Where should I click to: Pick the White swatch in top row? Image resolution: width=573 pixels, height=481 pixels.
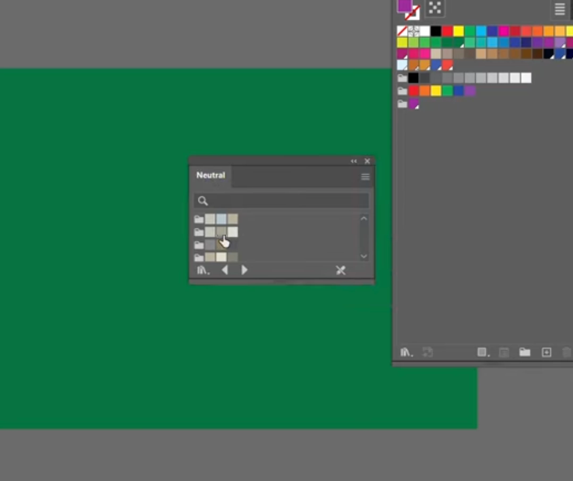coord(425,31)
